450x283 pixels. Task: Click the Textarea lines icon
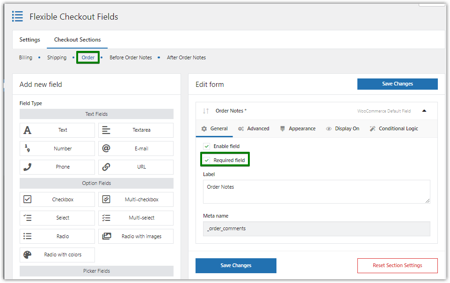[106, 130]
